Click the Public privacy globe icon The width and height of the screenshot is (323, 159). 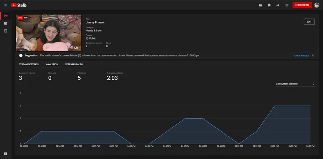(87, 38)
